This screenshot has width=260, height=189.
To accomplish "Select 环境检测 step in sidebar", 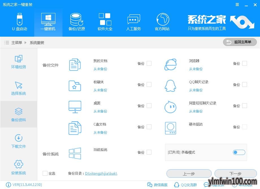I will [x=19, y=61].
